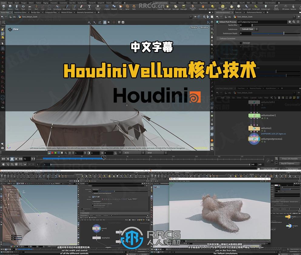Screen dimensions: 301x255
Task: Select the Metaball shelf tool
Action: (114, 7)
